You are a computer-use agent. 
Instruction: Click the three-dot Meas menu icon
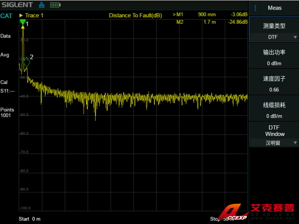click(x=255, y=8)
